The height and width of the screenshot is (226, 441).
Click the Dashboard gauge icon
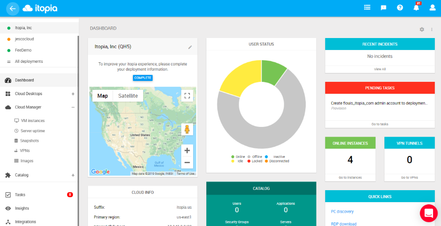click(8, 80)
